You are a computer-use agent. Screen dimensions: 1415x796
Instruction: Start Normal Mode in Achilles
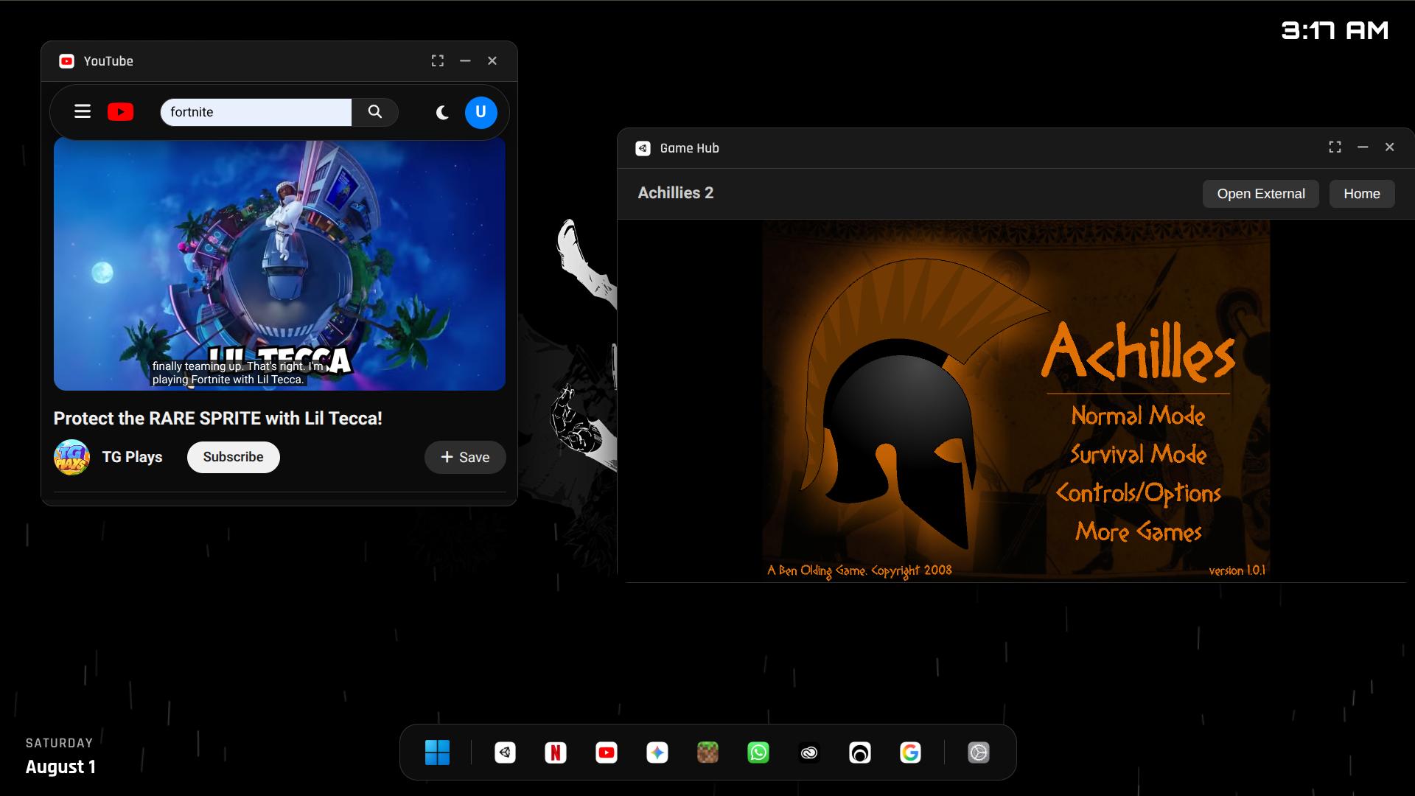click(x=1138, y=416)
